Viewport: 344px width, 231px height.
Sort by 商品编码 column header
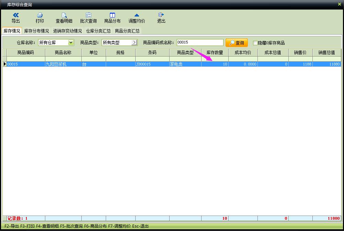point(26,52)
